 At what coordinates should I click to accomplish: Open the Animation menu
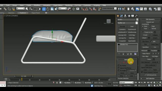(47, 5)
